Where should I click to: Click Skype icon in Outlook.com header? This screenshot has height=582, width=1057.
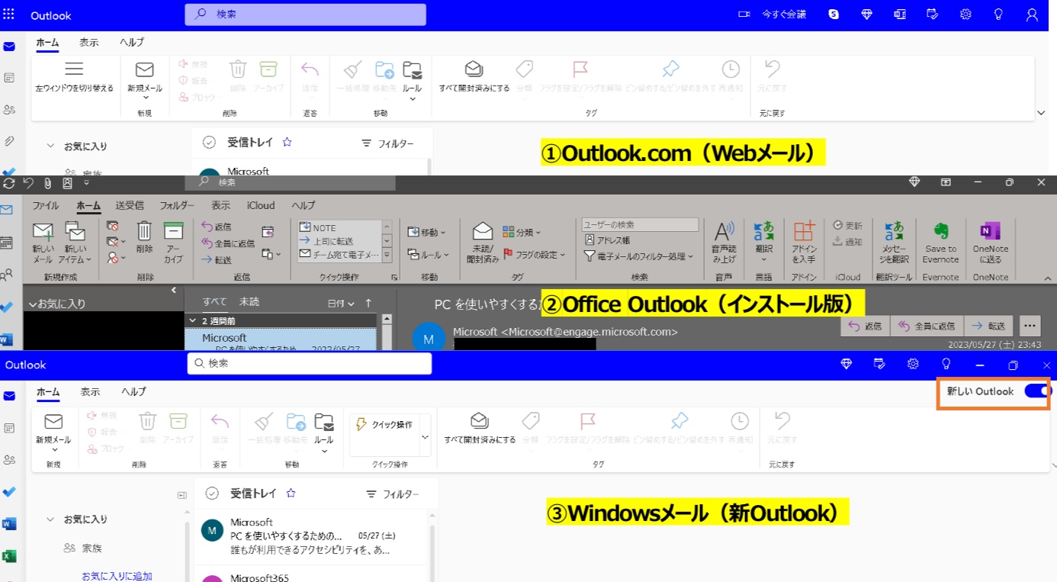(834, 14)
